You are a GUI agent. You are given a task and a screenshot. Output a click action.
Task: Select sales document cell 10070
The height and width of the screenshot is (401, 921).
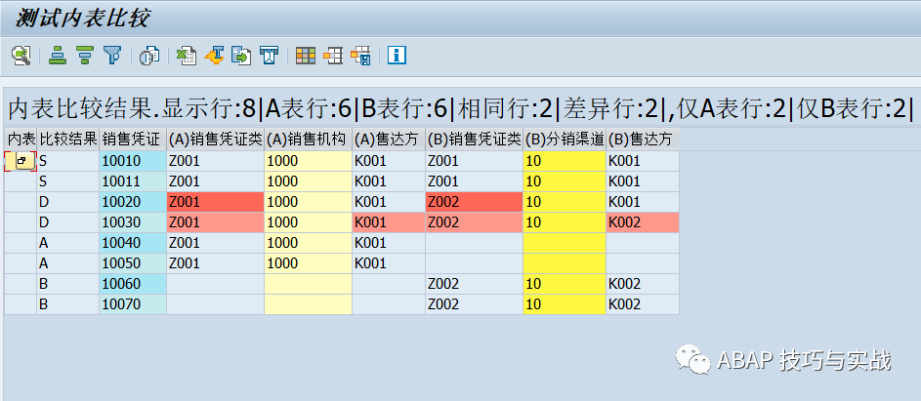pos(133,304)
